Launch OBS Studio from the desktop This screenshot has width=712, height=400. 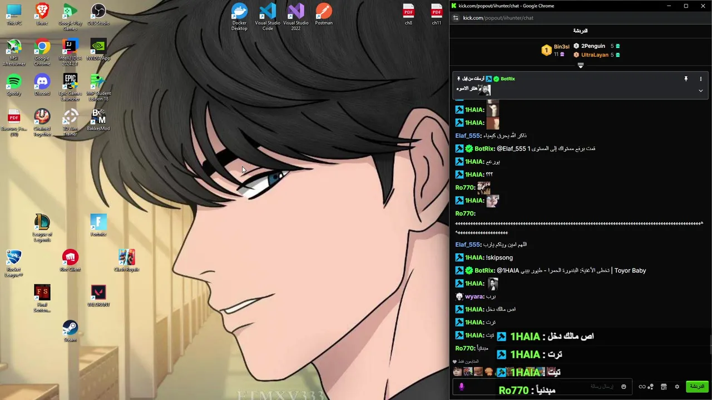pyautogui.click(x=98, y=14)
